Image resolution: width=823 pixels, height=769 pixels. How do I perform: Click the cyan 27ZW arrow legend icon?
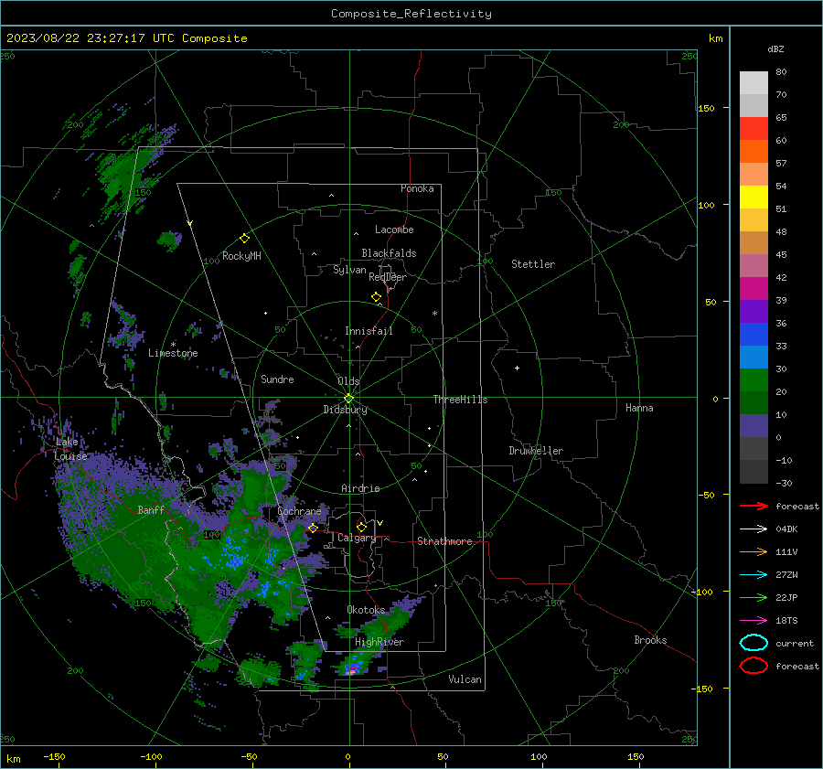click(754, 575)
